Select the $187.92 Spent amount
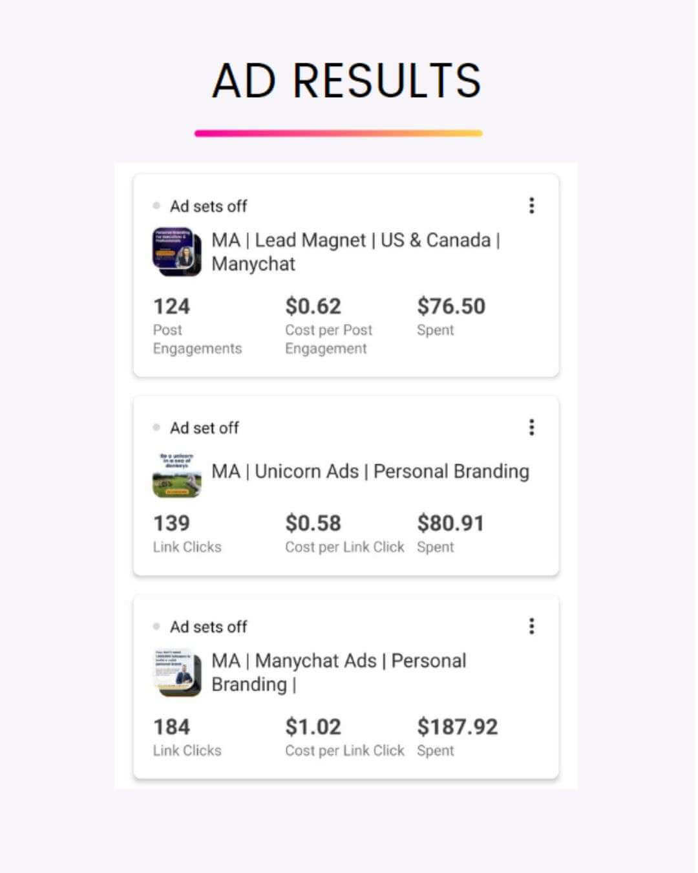Screen dimensions: 698x873 tap(457, 727)
